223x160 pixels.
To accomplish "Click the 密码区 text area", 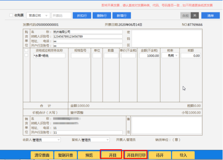I will [x=167, y=38].
